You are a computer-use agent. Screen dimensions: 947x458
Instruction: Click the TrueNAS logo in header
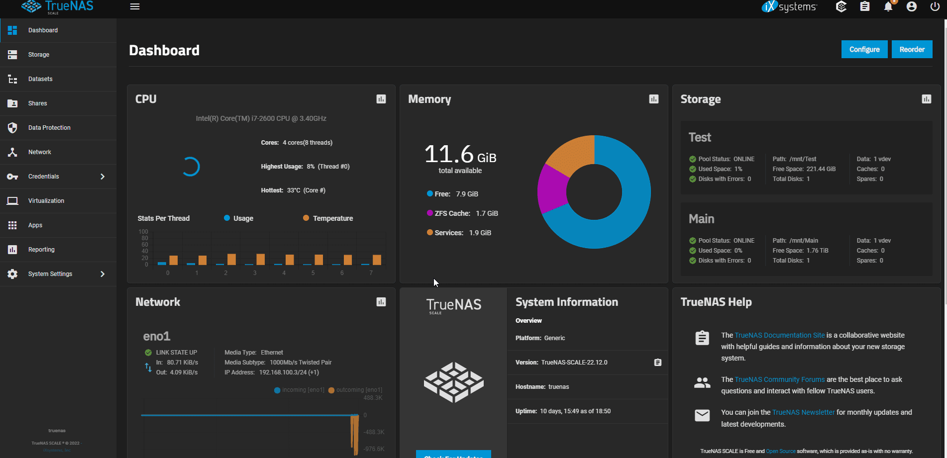tap(58, 7)
